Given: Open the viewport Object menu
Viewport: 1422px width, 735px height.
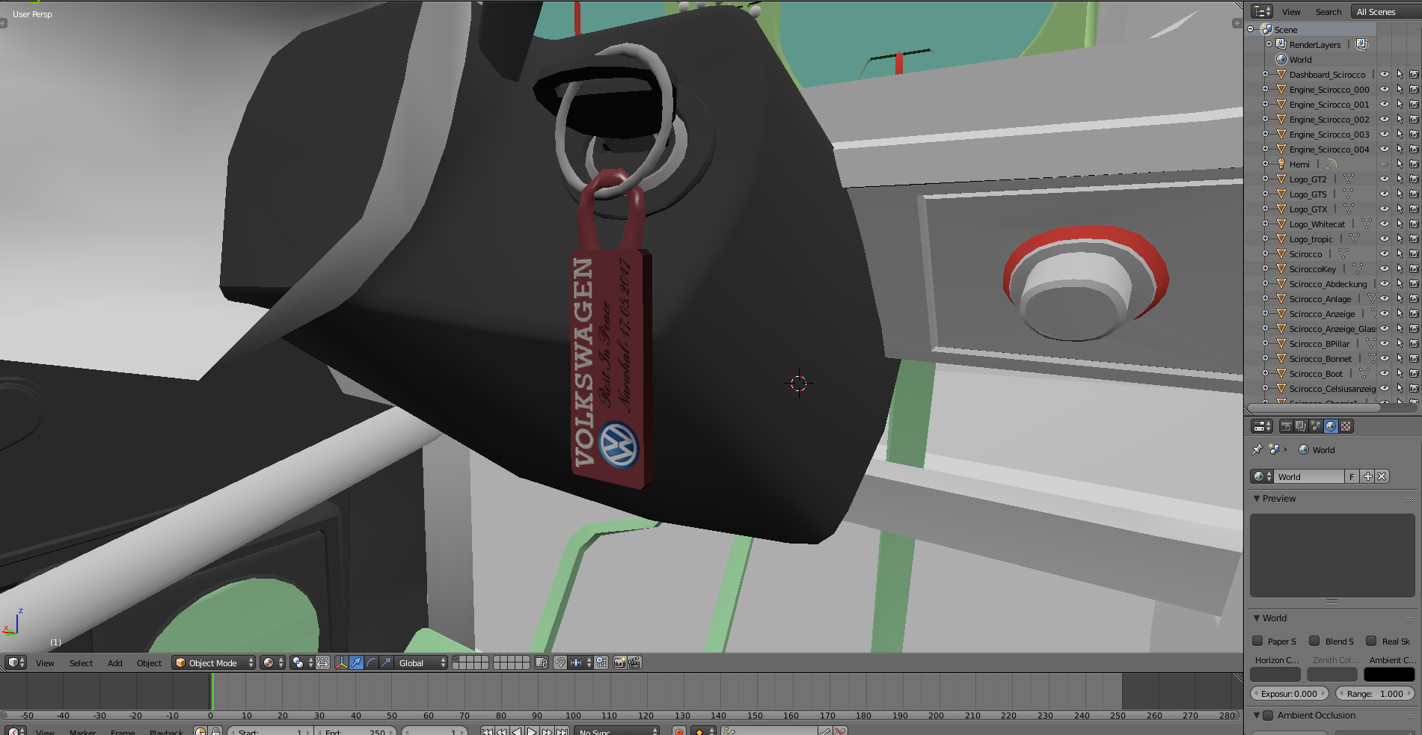Looking at the screenshot, I should [149, 663].
